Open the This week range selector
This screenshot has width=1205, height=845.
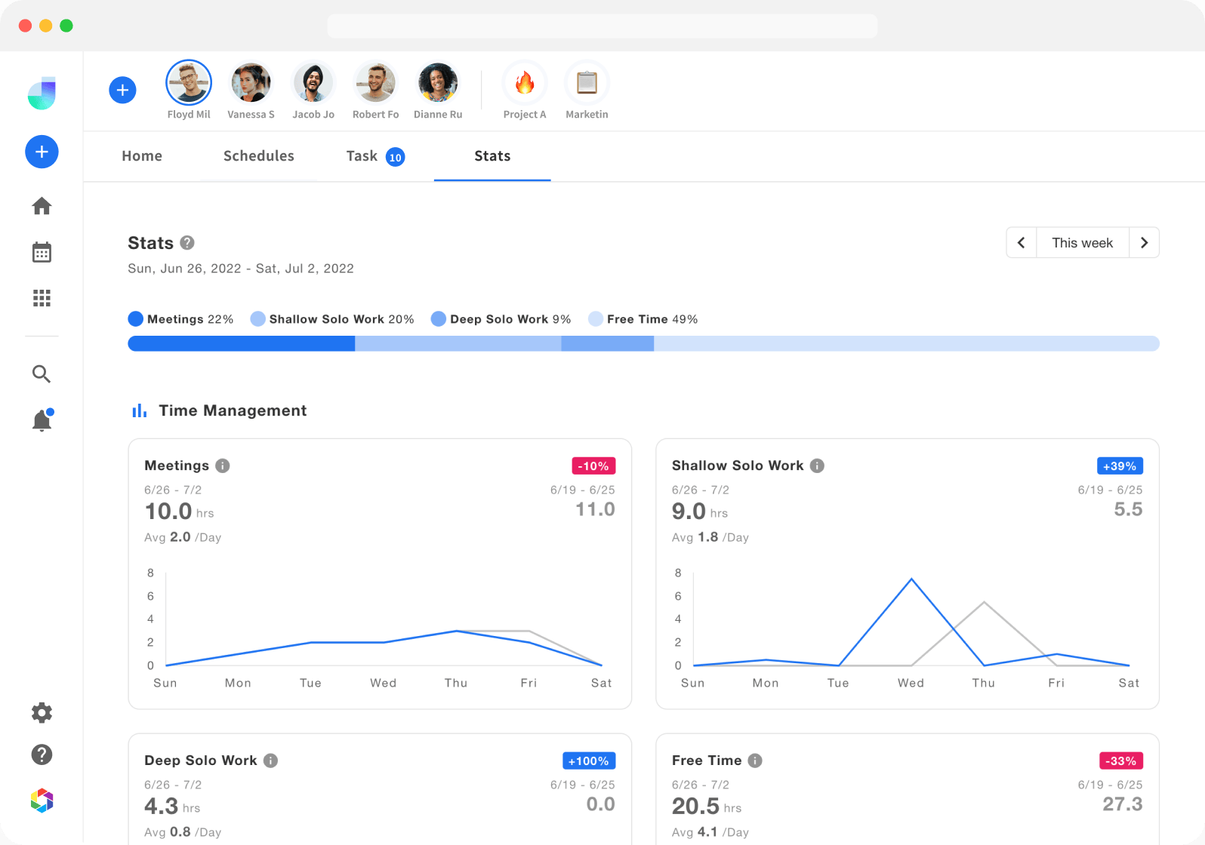point(1082,243)
